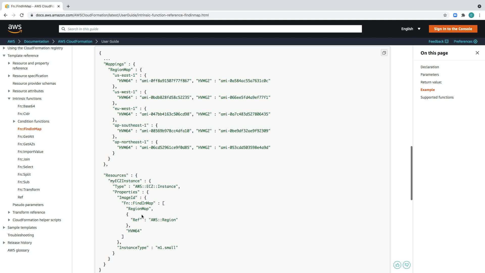Open Preferences gear settings

click(x=465, y=41)
